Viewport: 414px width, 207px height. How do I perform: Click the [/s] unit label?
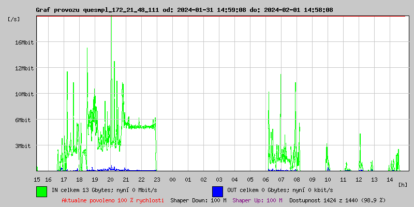(x=14, y=19)
